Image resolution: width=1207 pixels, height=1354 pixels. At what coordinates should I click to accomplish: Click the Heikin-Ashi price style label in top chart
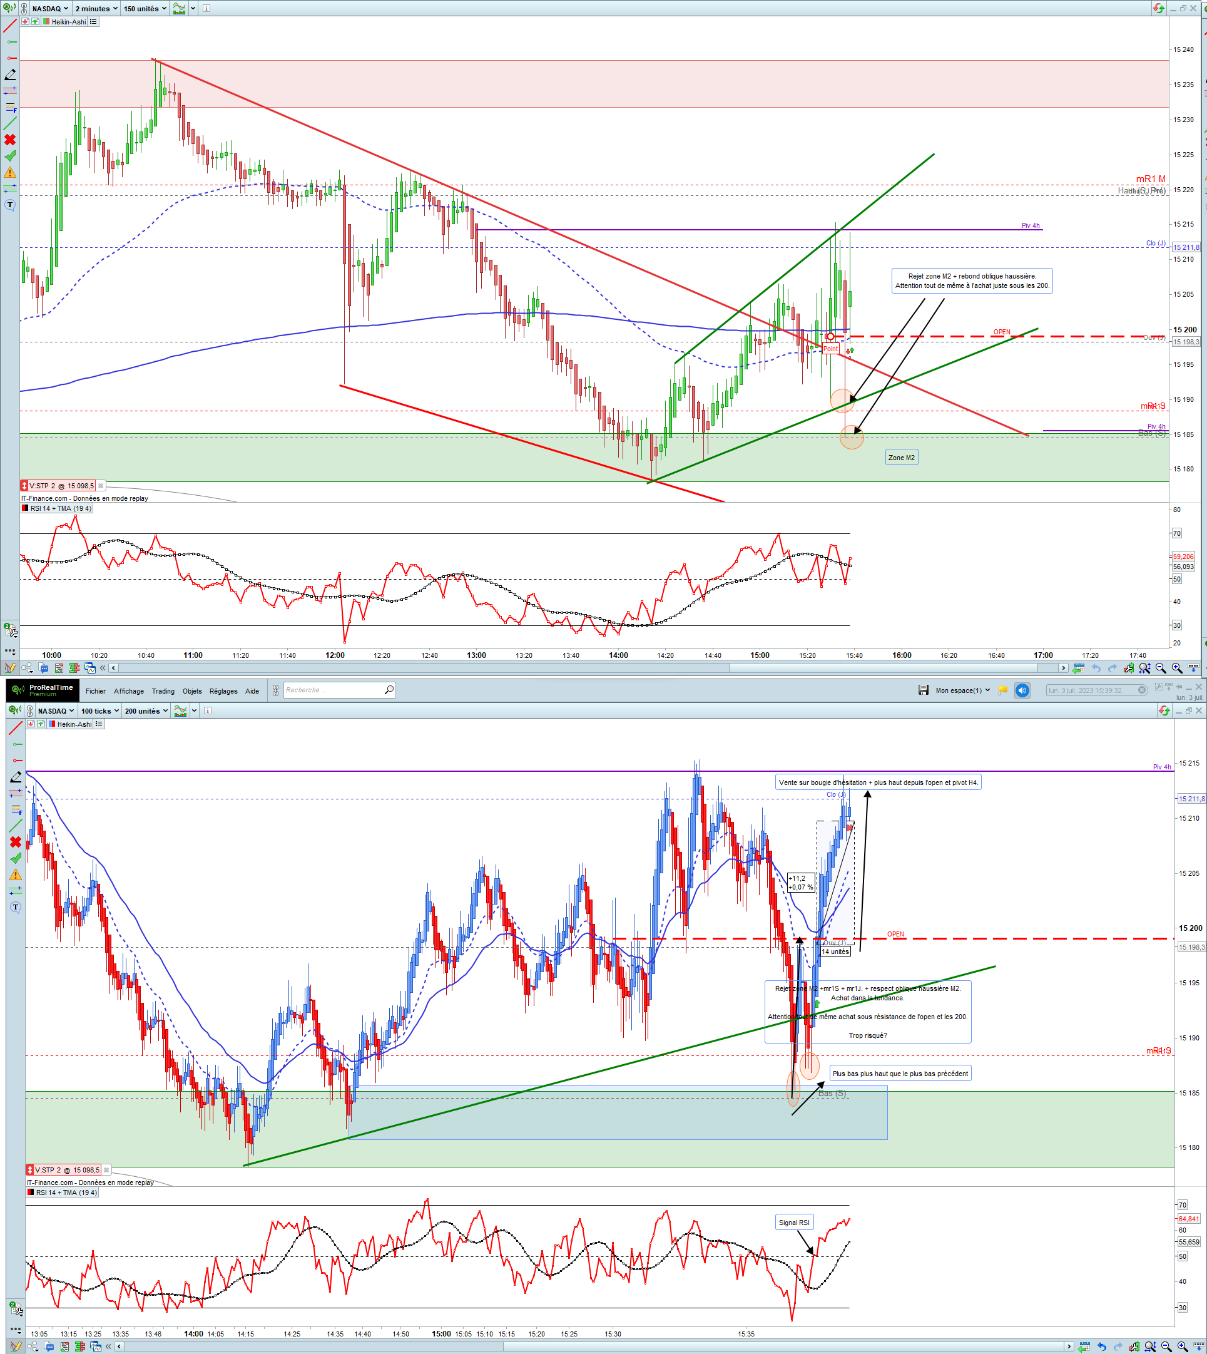coord(68,22)
